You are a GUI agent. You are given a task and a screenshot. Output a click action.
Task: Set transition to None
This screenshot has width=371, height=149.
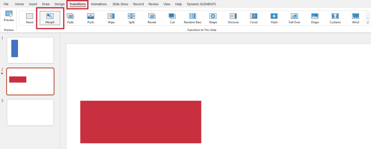[x=30, y=18]
